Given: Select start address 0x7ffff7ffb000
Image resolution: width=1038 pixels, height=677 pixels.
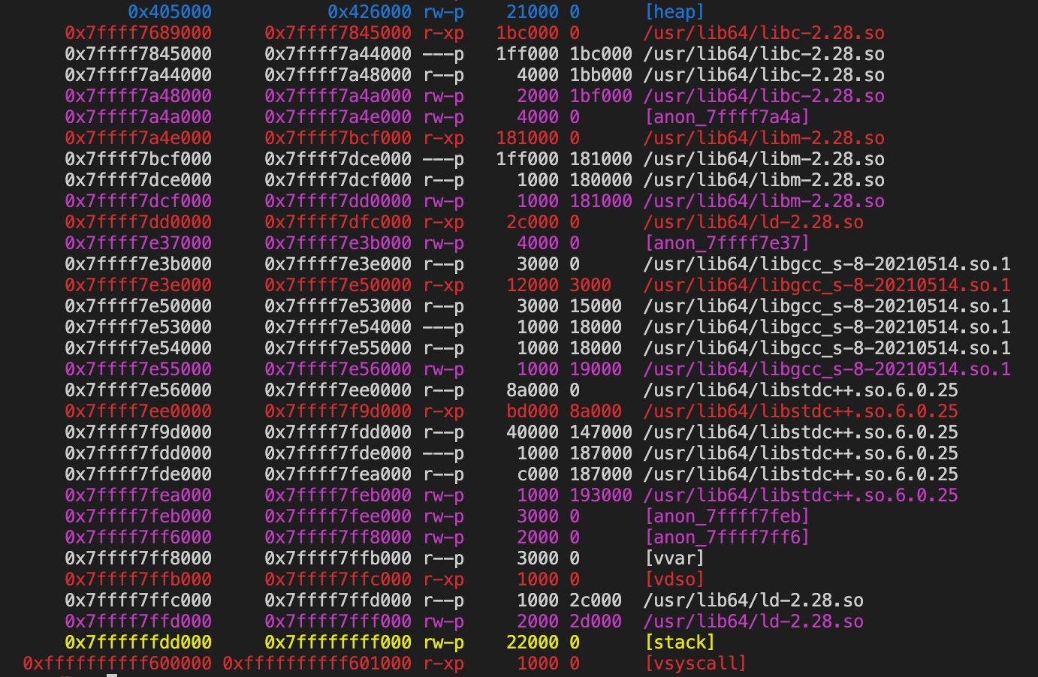Looking at the screenshot, I should click(138, 579).
